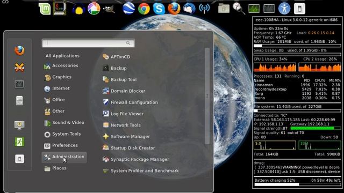Click the white switch icon in dock

[299, 9]
